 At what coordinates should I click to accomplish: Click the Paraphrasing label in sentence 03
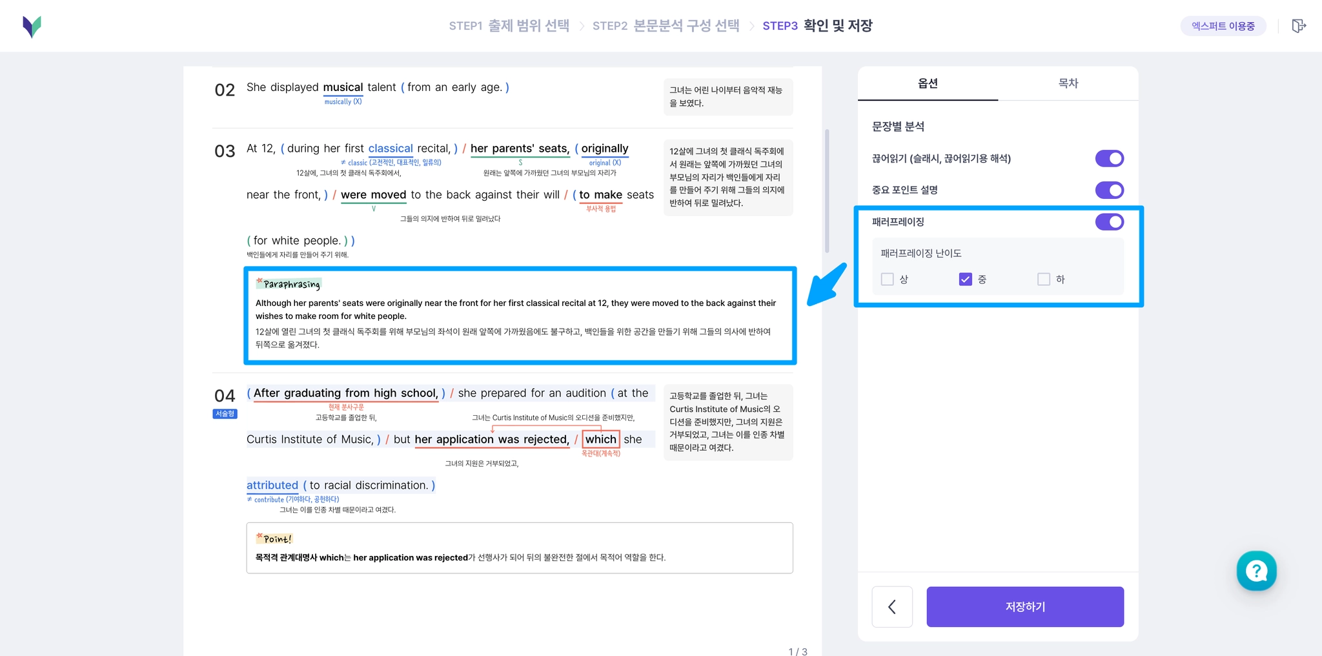[x=289, y=284]
